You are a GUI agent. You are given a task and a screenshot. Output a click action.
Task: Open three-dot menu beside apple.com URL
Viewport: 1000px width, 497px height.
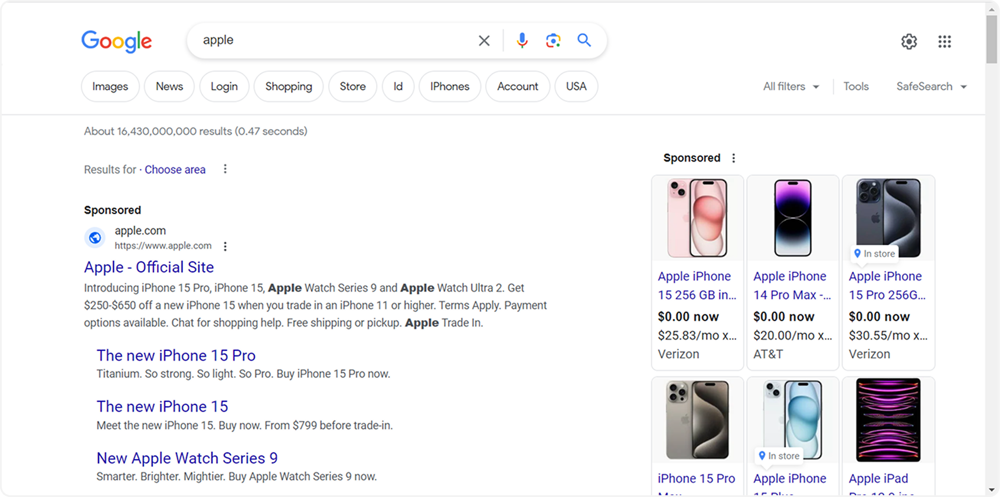[225, 246]
